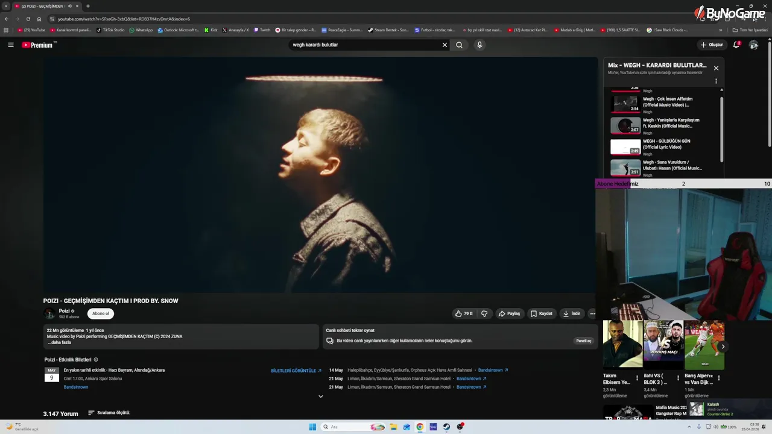Go to YouTube Premium home logo
772x434 pixels.
point(37,45)
